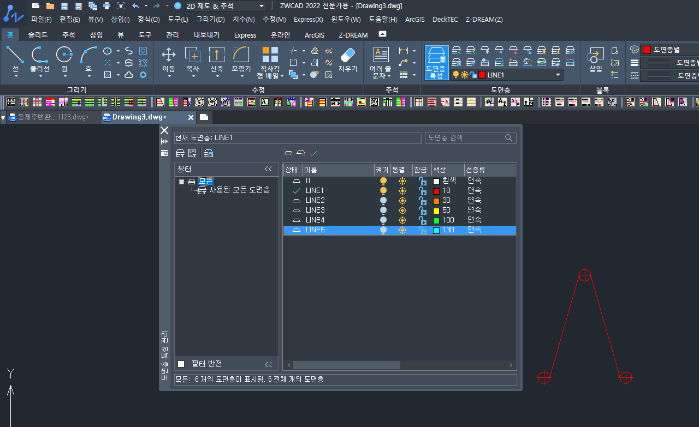Check the Invert Filter (필터 반전) checkbox
Screen dimensions: 699x427
coord(181,364)
